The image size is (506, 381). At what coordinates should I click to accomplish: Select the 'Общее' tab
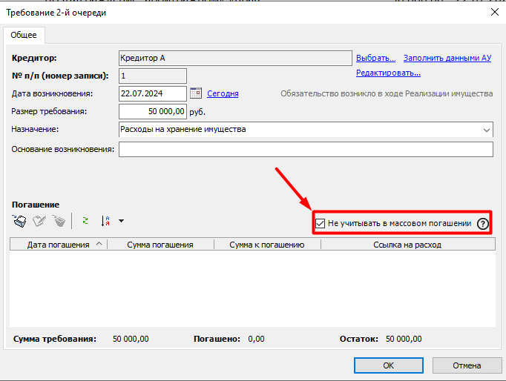point(24,35)
